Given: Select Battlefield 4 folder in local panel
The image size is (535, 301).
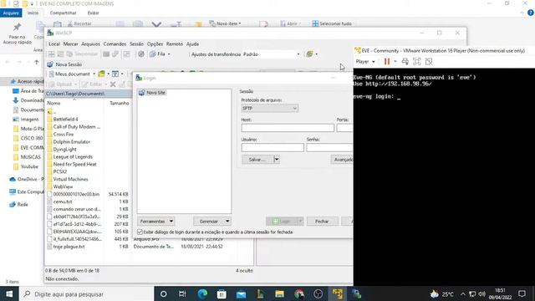Looking at the screenshot, I should [65, 119].
